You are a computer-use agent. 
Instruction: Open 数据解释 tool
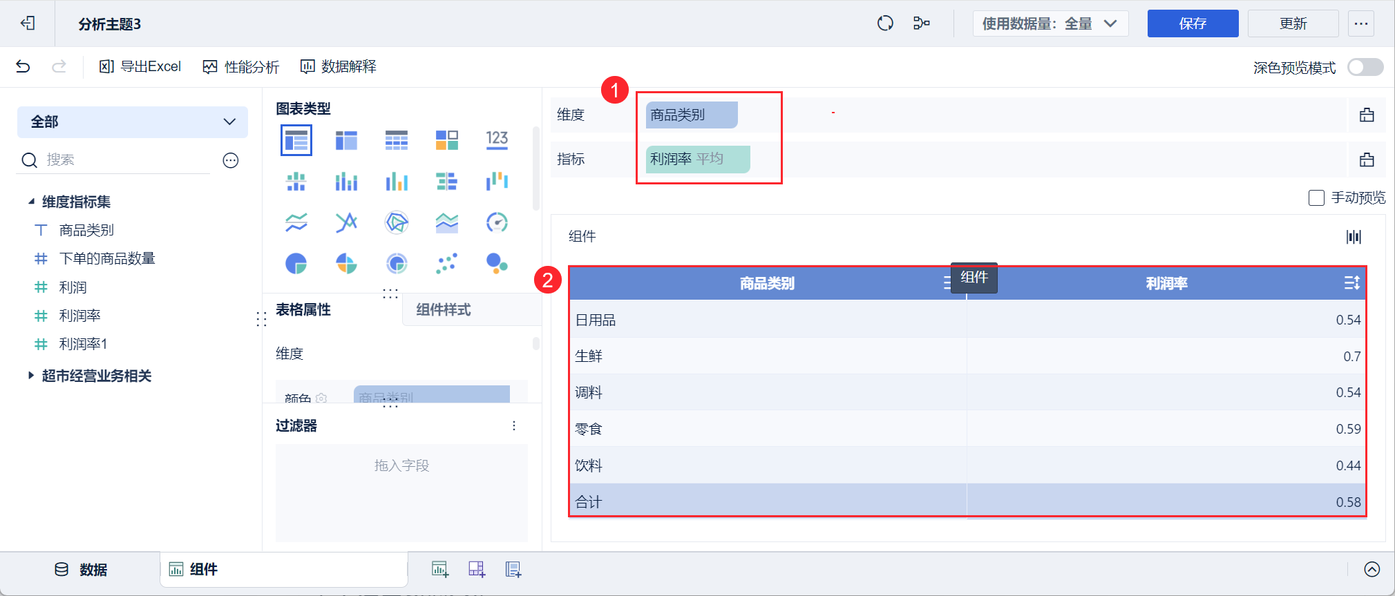[x=339, y=66]
